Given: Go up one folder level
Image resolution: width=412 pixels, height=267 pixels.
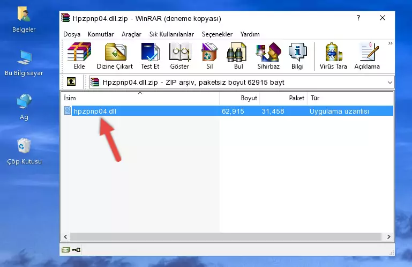Looking at the screenshot, I should pos(71,82).
